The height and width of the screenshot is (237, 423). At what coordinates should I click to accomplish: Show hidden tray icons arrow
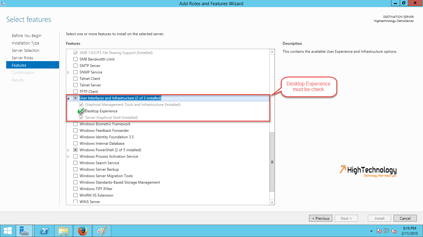tap(371, 231)
